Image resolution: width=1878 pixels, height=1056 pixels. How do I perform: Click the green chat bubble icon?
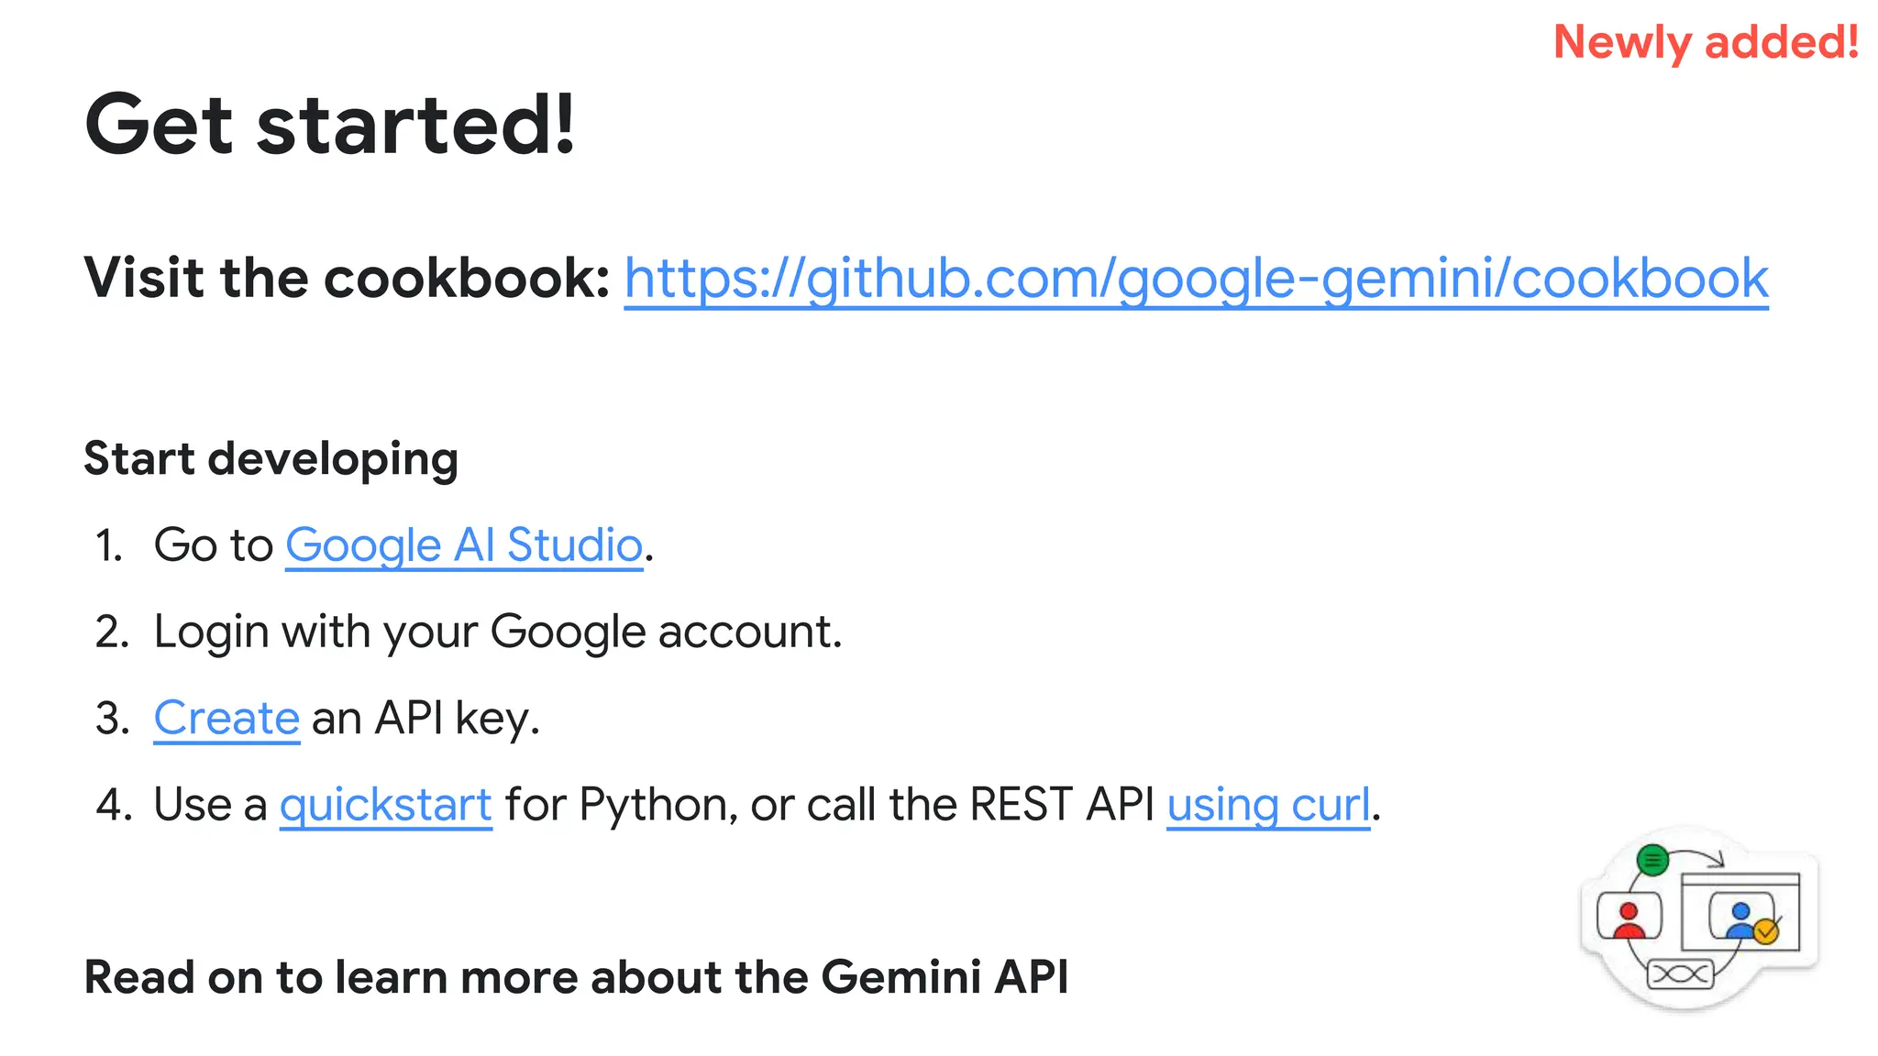click(1652, 860)
